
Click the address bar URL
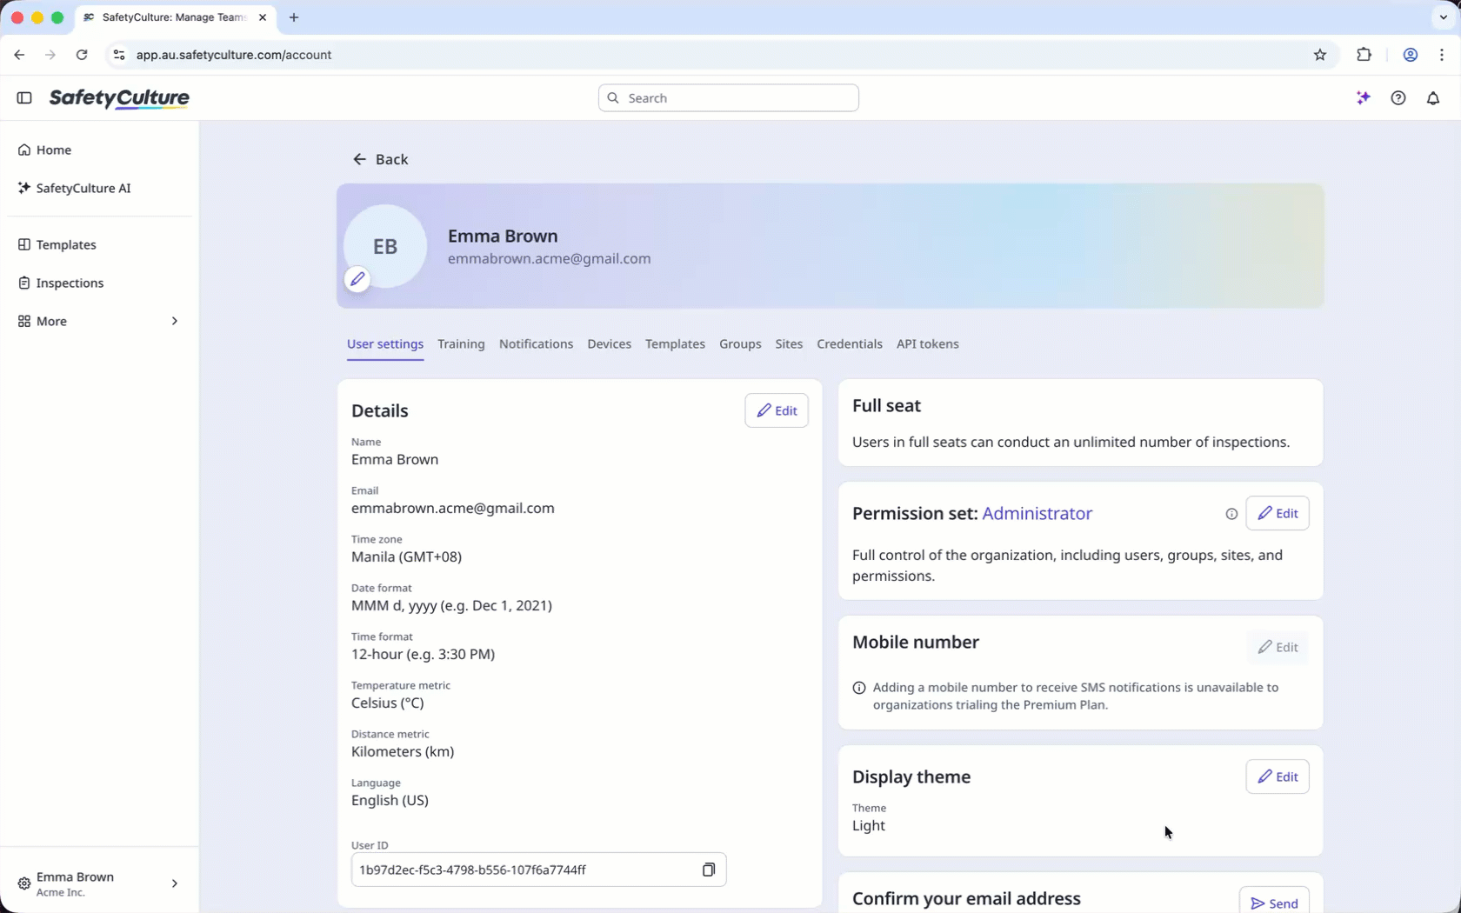coord(234,55)
